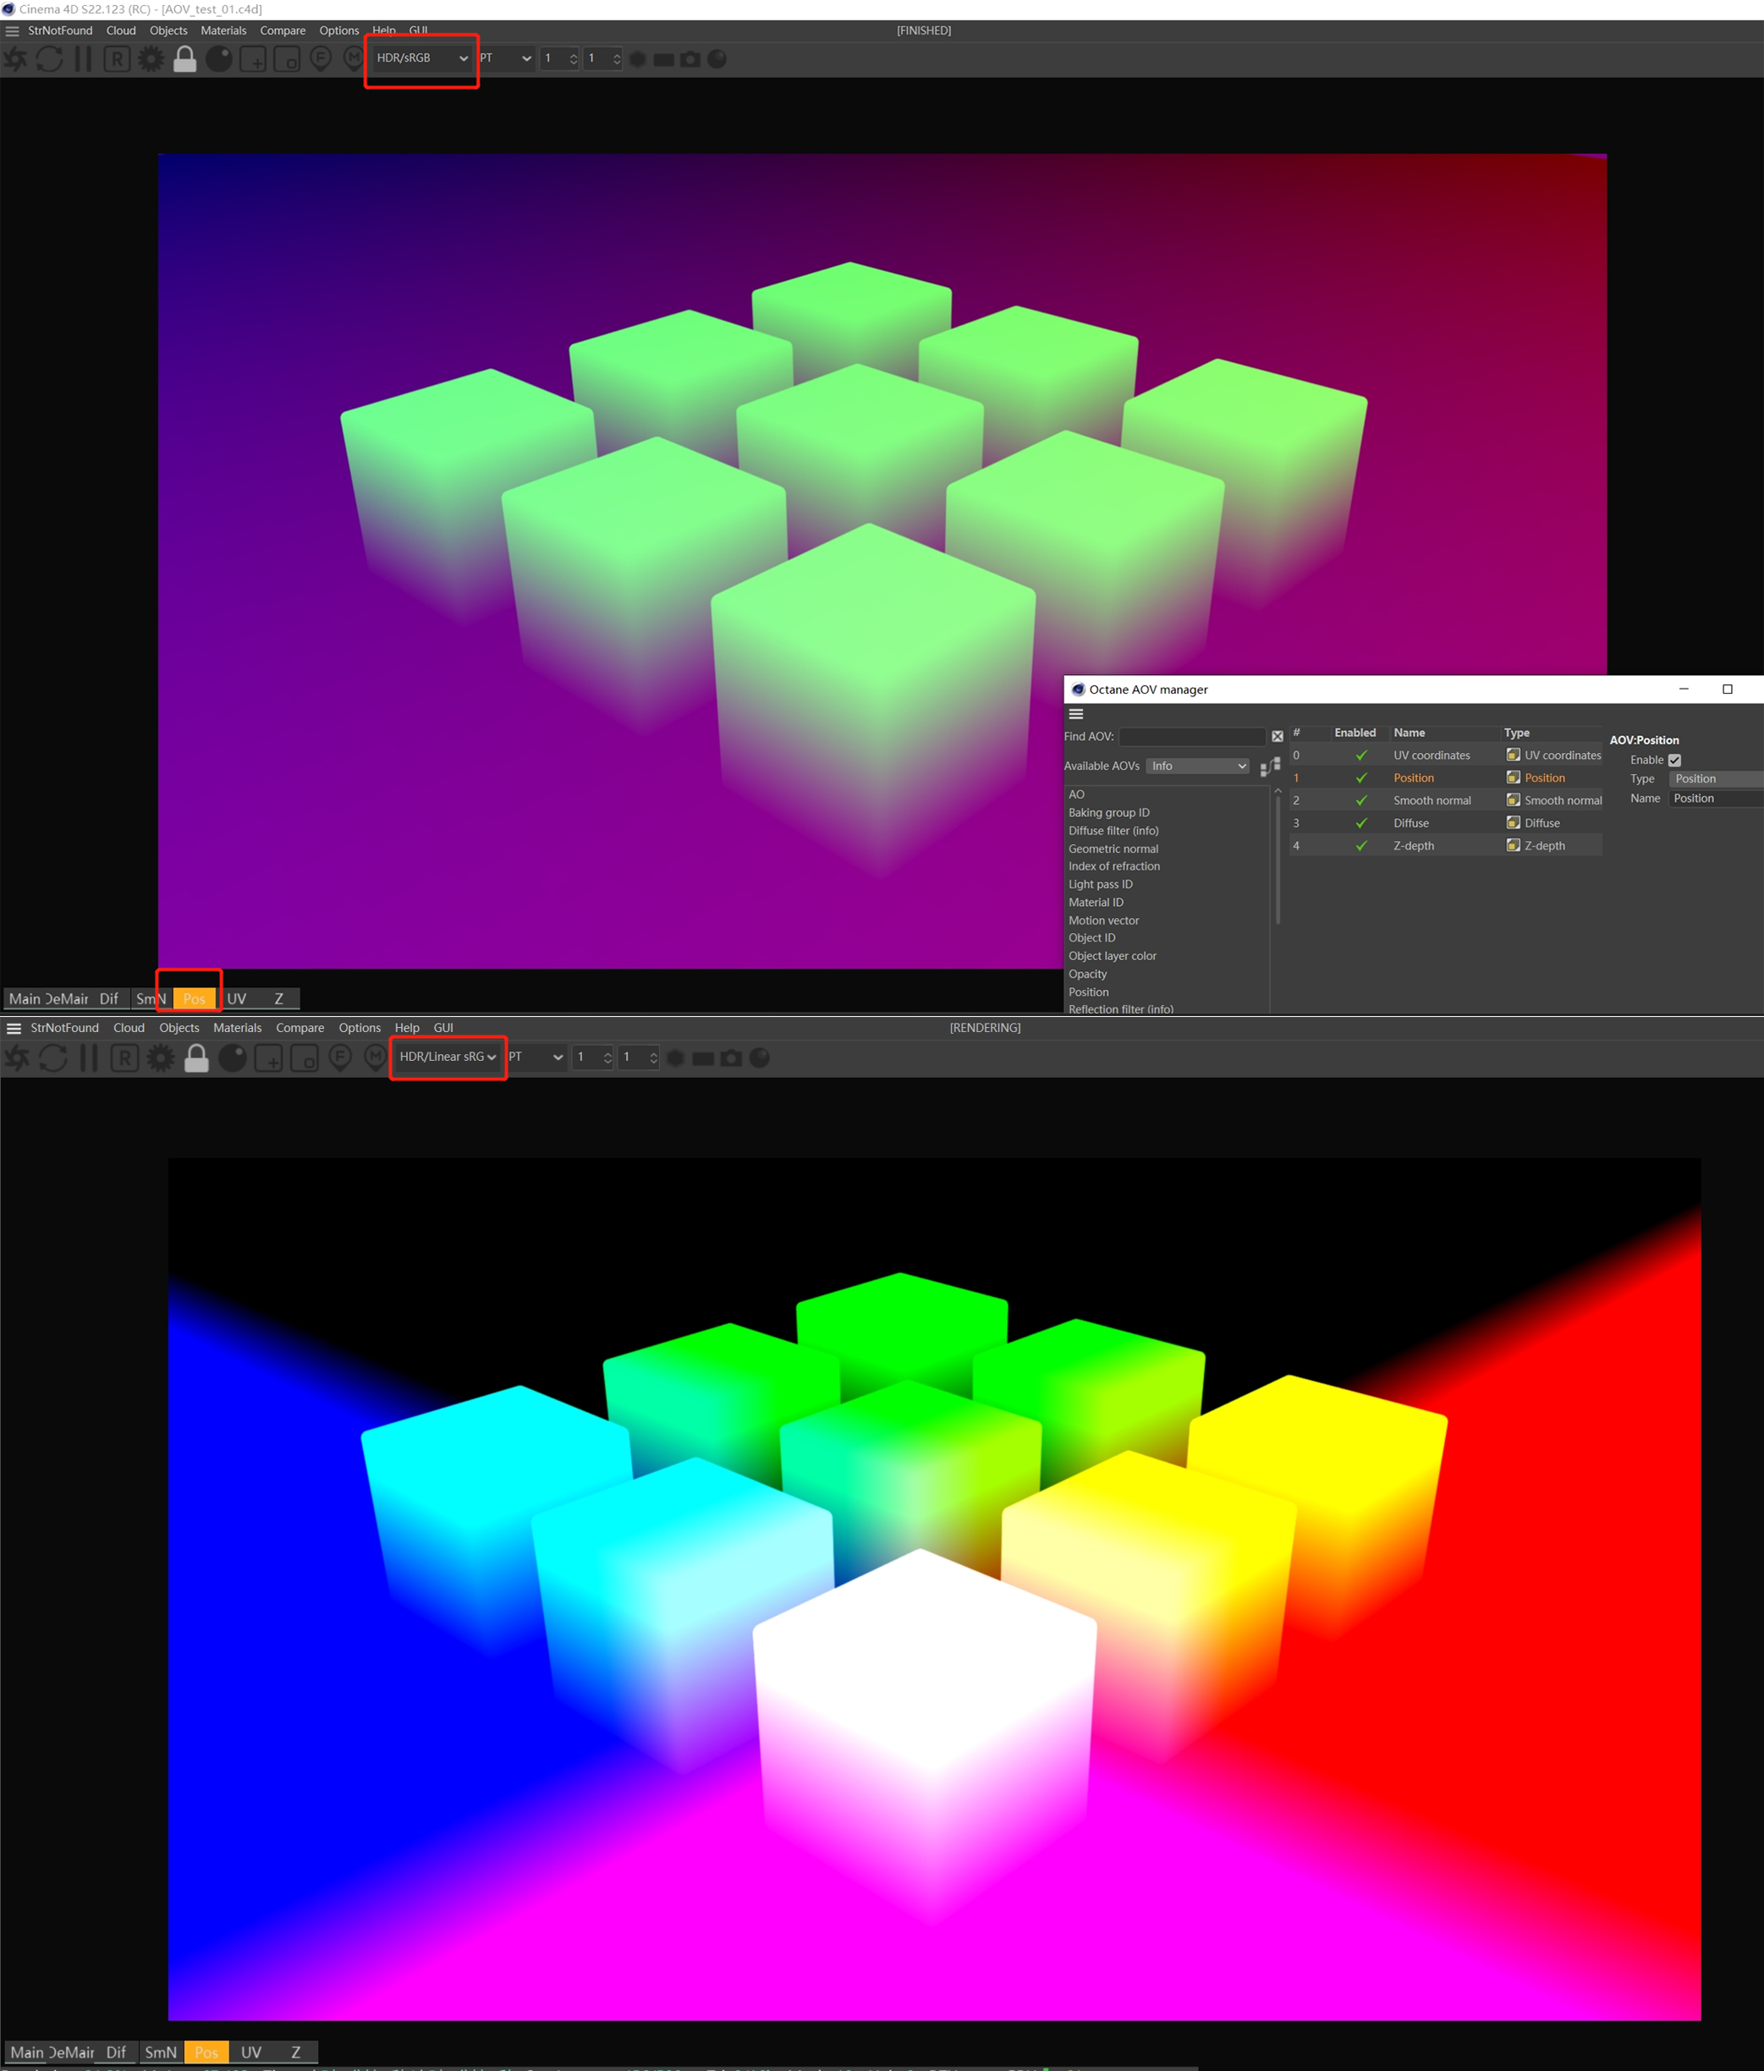Pause rendering in the top Live Viewer

point(83,59)
